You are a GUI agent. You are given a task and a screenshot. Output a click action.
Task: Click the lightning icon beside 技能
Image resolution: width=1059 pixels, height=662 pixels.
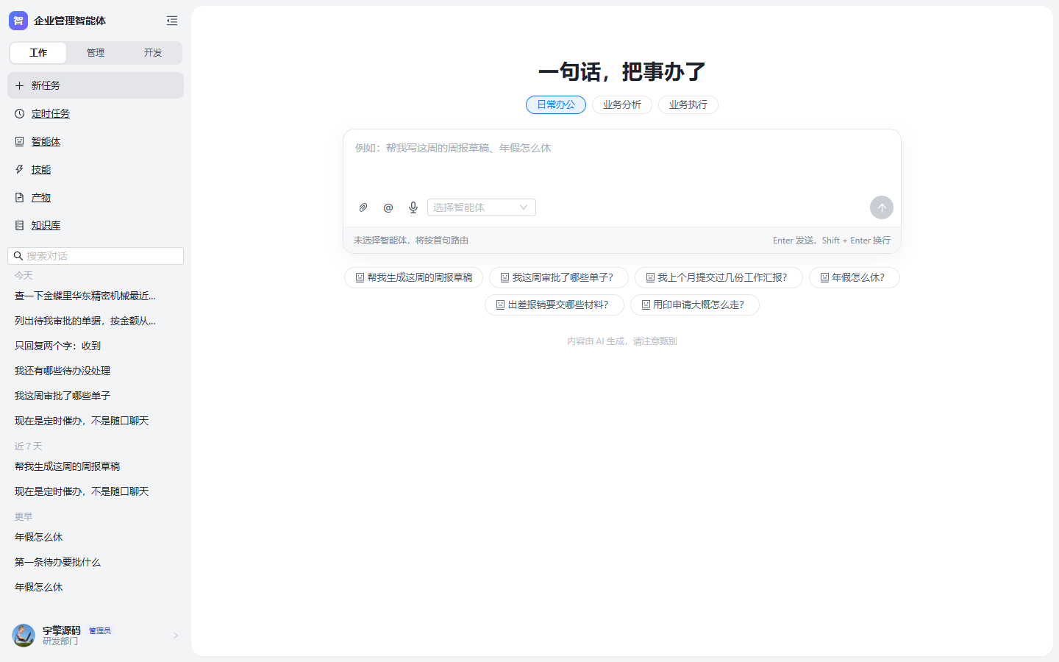point(20,169)
